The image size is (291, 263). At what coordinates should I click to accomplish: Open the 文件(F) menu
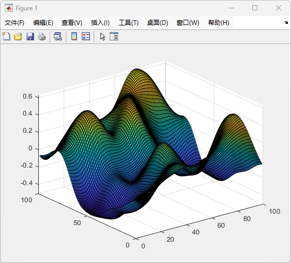pyautogui.click(x=14, y=23)
